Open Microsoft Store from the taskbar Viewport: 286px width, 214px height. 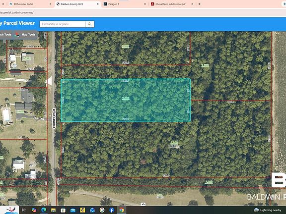pyautogui.click(x=63, y=210)
